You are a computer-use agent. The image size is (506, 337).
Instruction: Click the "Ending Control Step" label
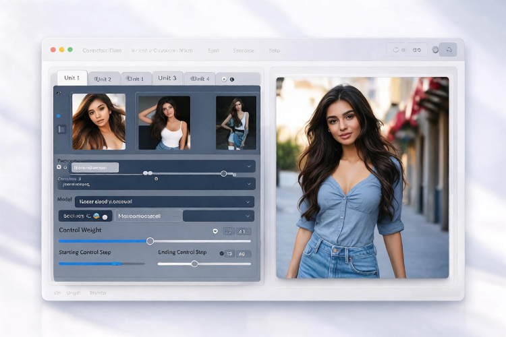(182, 252)
